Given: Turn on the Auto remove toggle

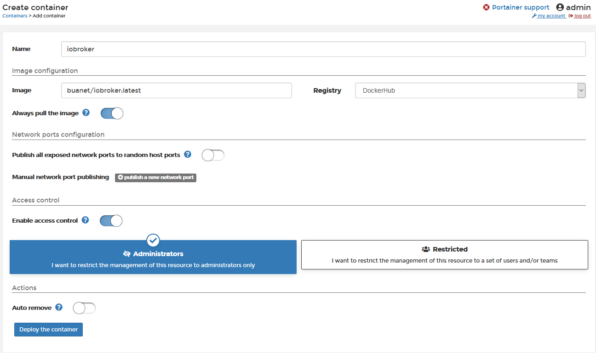Looking at the screenshot, I should pos(84,308).
